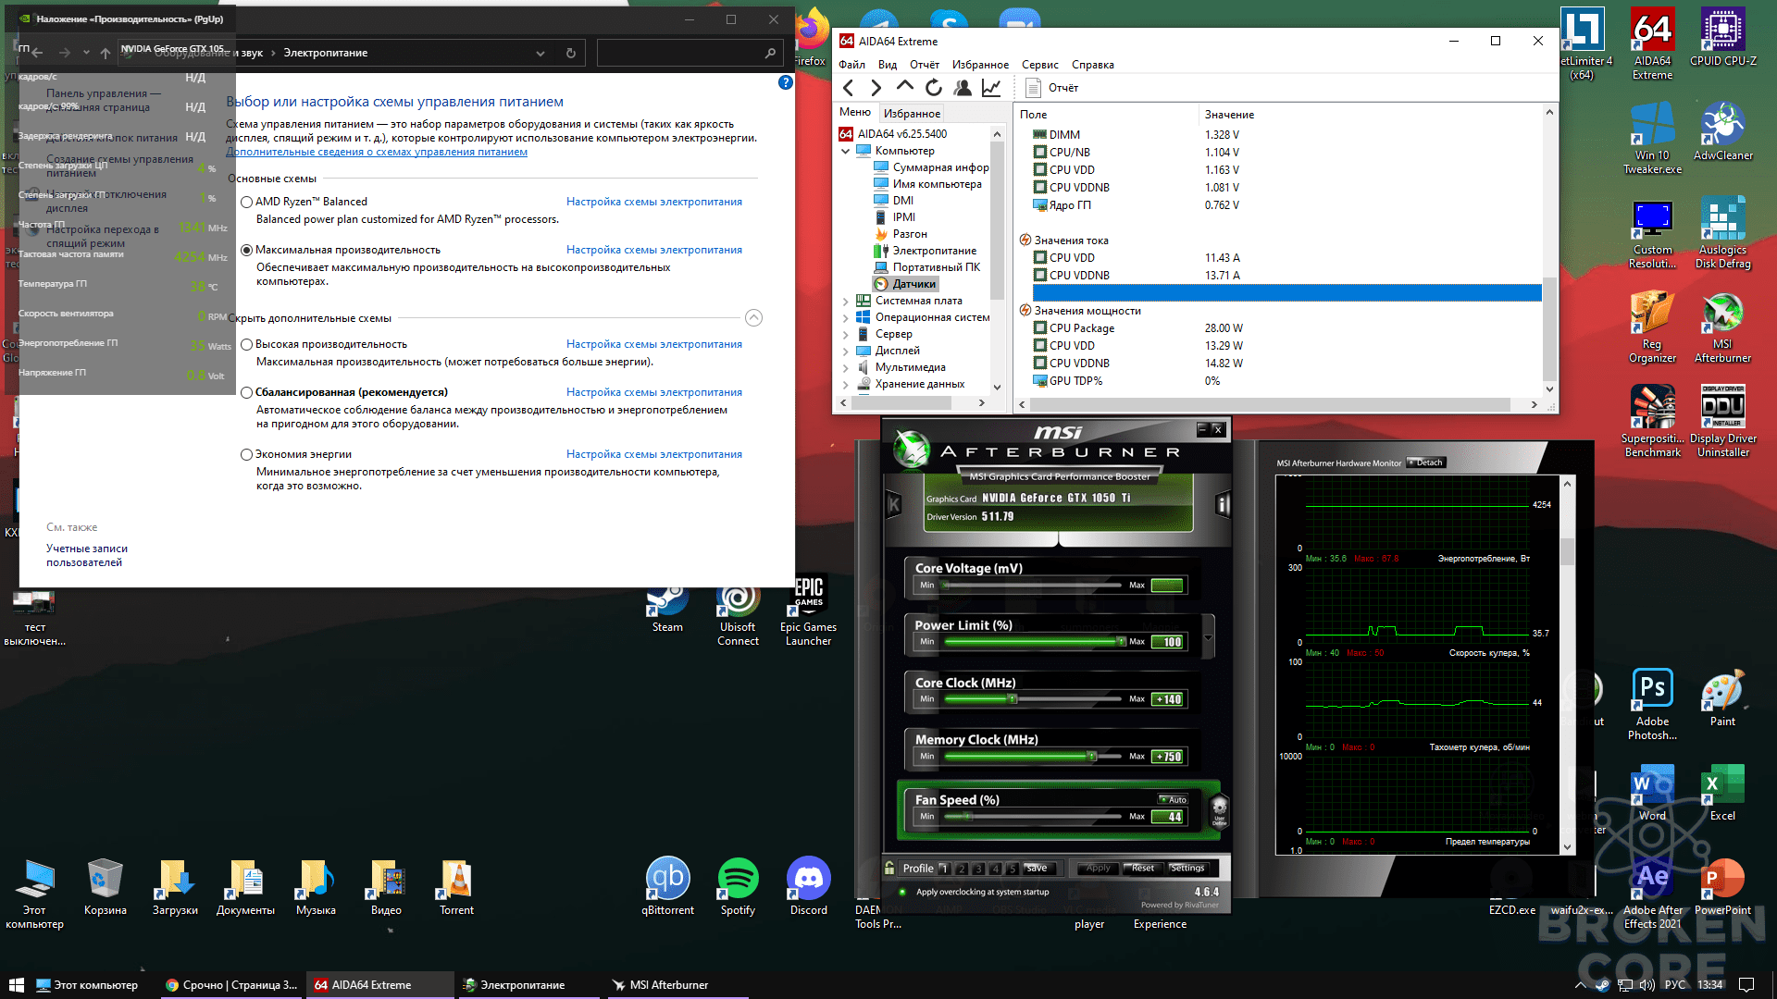
Task: Click AIDA64 forward navigation arrow
Action: (876, 88)
